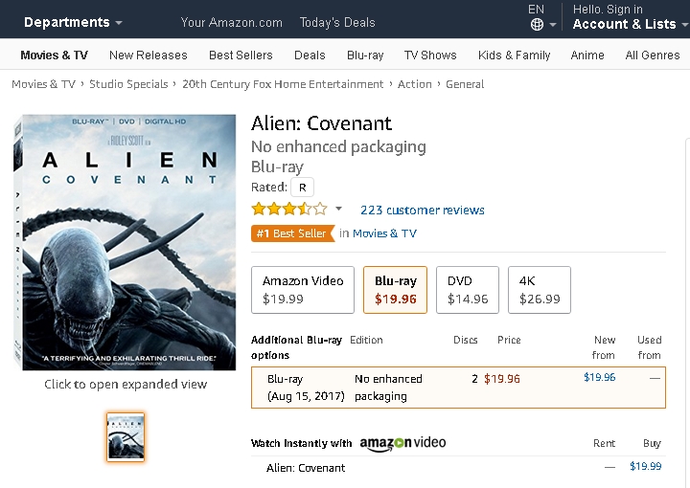Choose the Blu-ray $19.96 format button

click(395, 289)
